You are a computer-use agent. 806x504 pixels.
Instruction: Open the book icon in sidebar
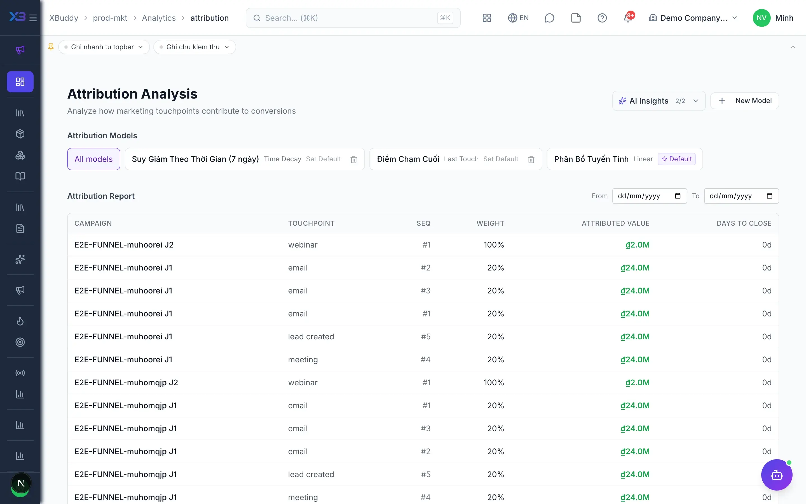tap(20, 176)
